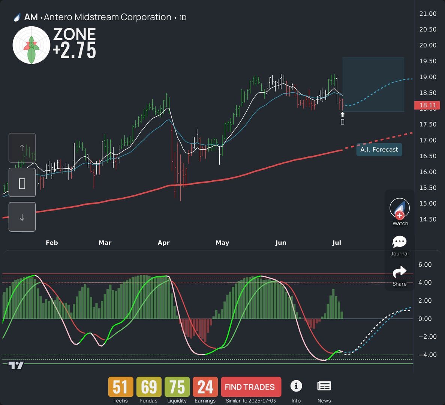Click the Mar label on time axis
This screenshot has width=445, height=405.
(105, 243)
